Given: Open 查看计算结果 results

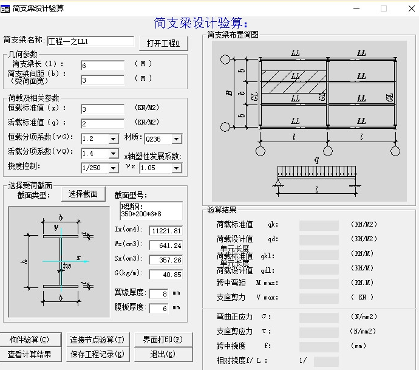Looking at the screenshot, I should 29,354.
